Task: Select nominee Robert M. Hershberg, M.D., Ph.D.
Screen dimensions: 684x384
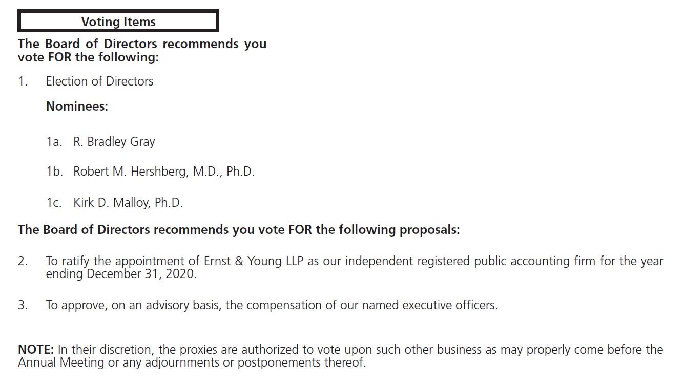Action: [163, 172]
